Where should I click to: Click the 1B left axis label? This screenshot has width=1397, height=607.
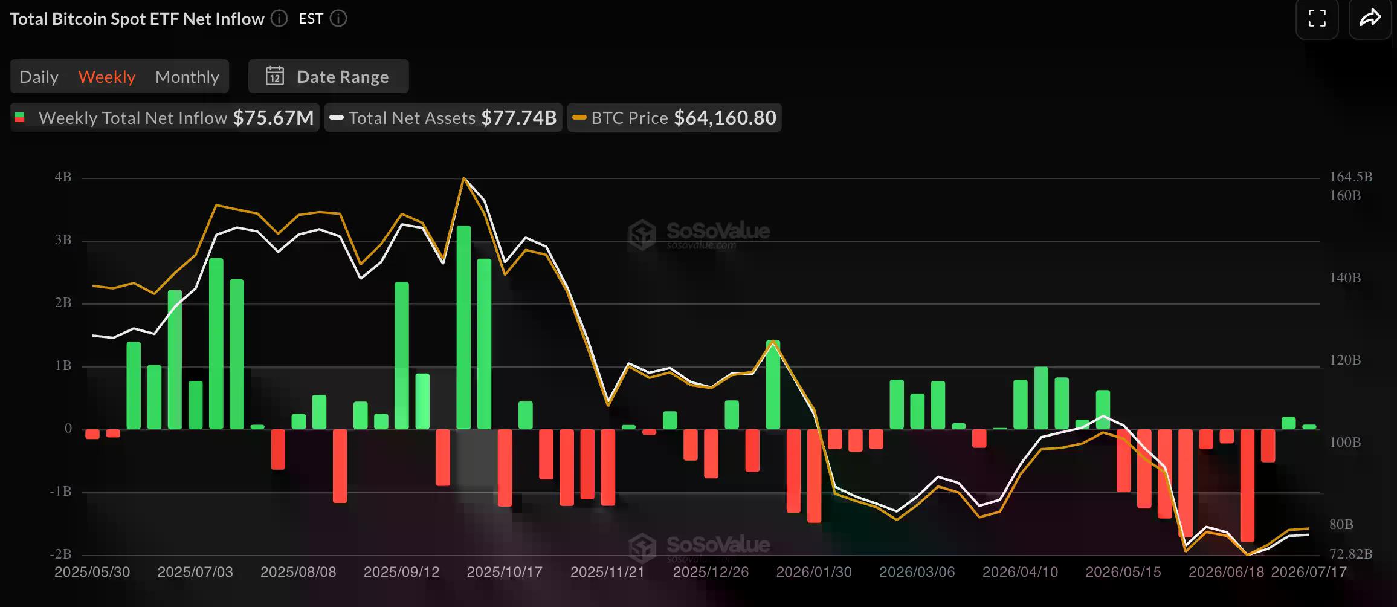[63, 365]
